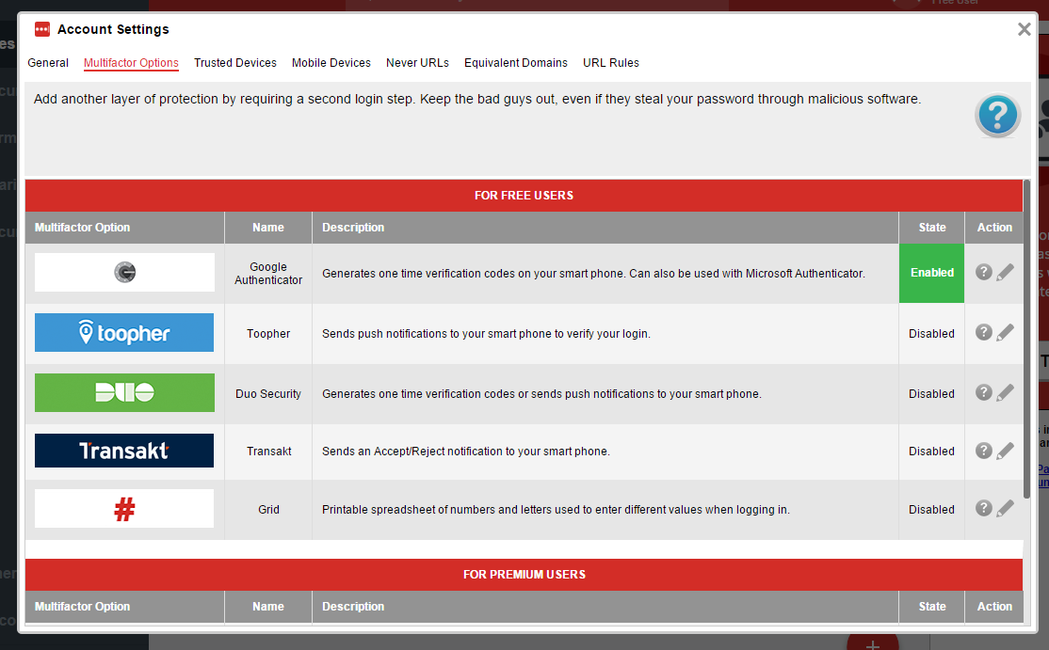Click the Disabled state for Duo Security
Image resolution: width=1049 pixels, height=650 pixels.
[931, 393]
